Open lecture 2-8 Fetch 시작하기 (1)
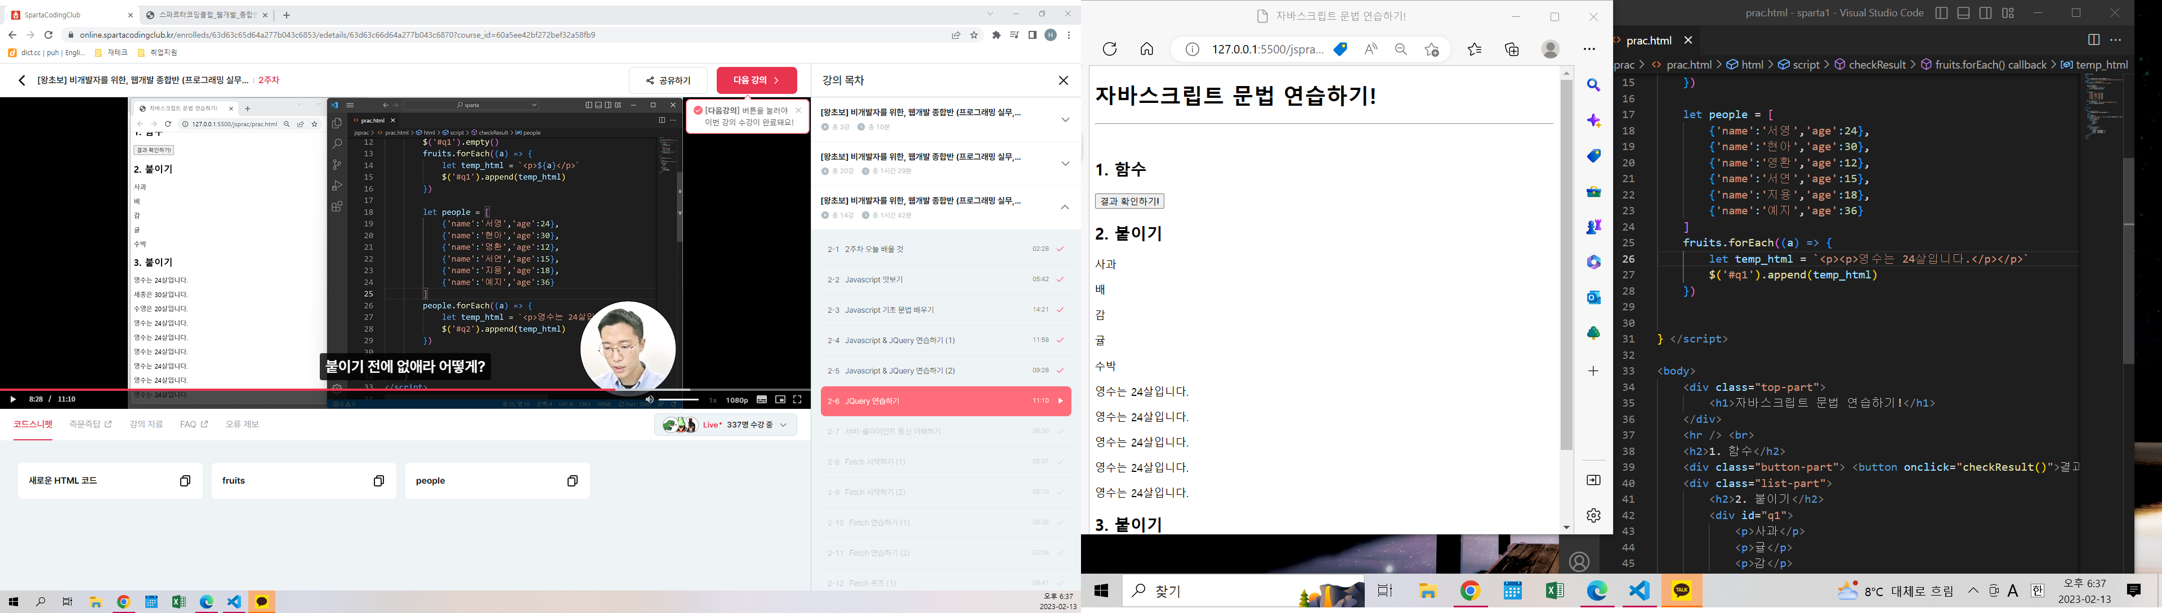 point(946,461)
